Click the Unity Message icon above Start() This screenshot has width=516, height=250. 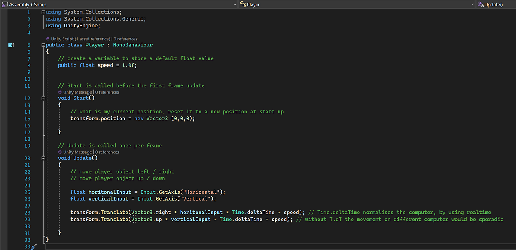click(x=59, y=92)
